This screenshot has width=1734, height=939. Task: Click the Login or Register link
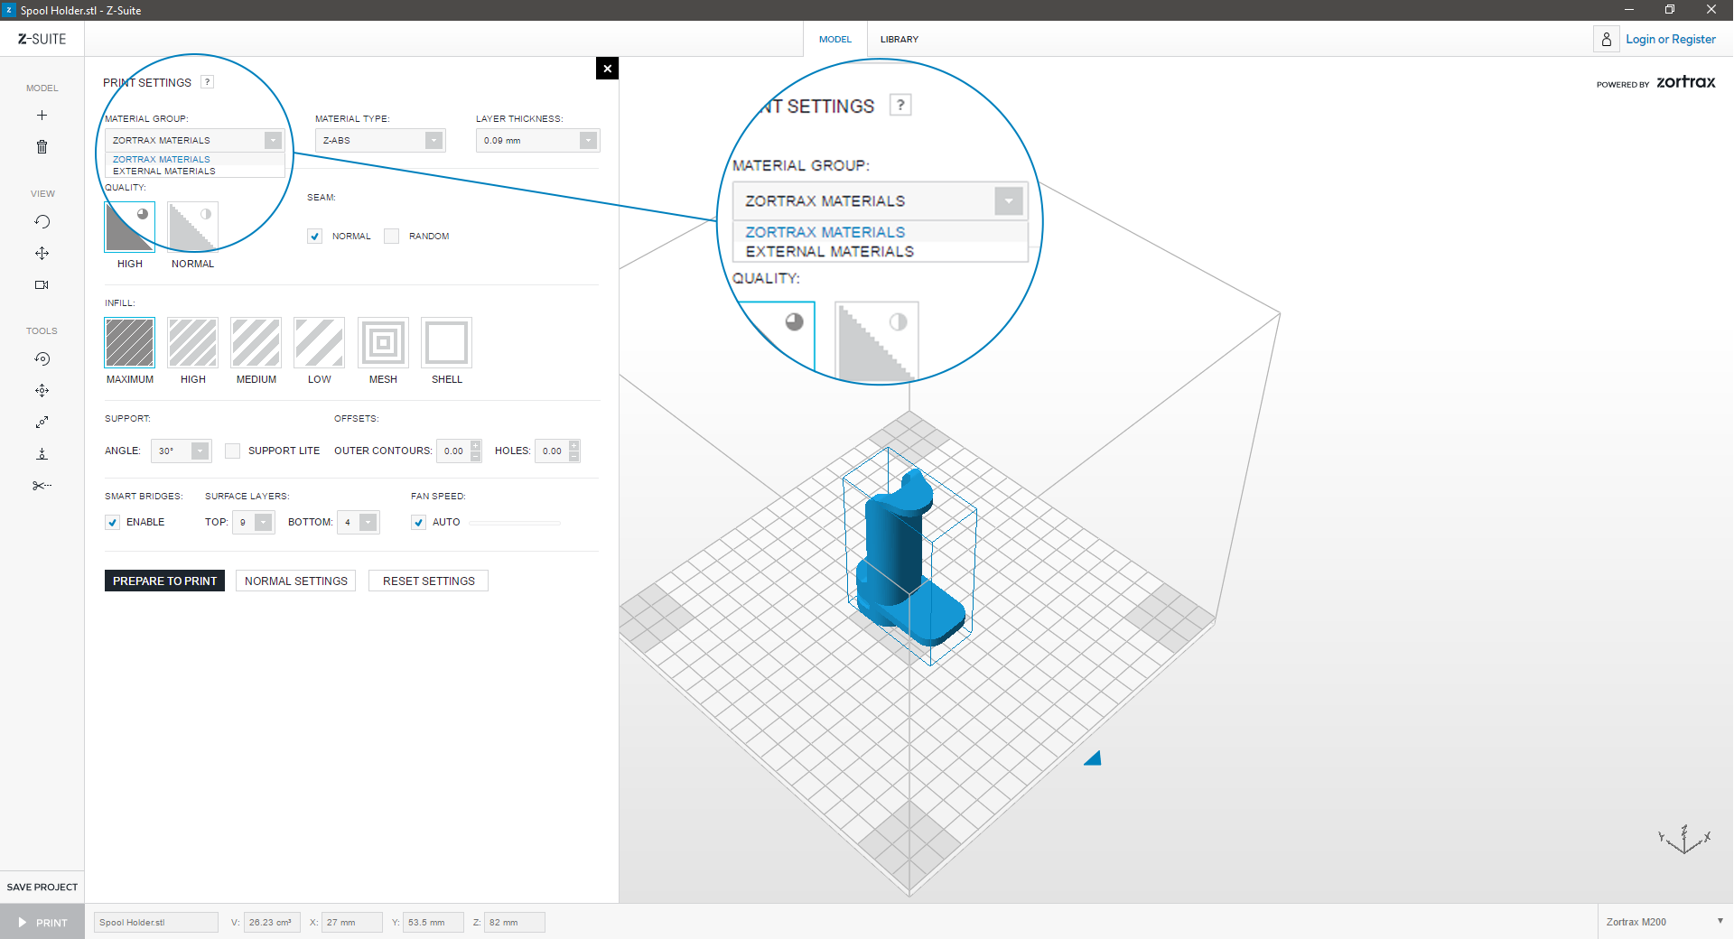tap(1670, 40)
